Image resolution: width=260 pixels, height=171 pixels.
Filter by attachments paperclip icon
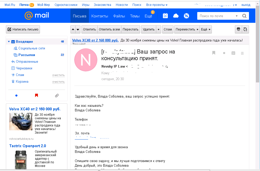(57, 95)
